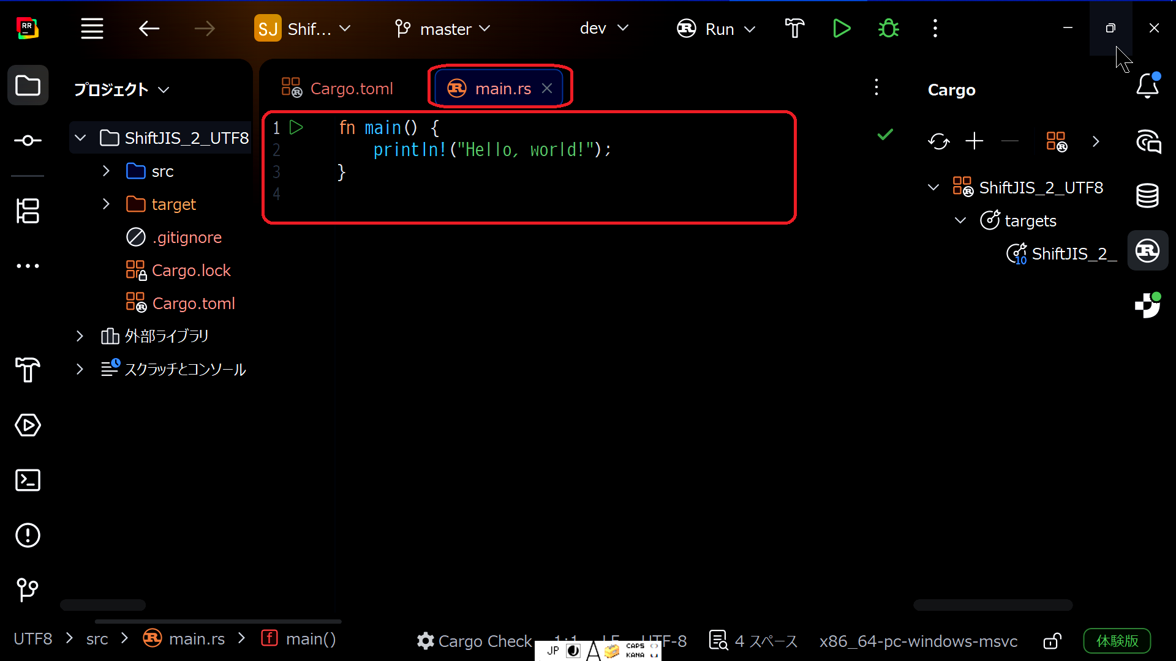Click the Debug bug icon
This screenshot has width=1176, height=661.
coord(888,29)
